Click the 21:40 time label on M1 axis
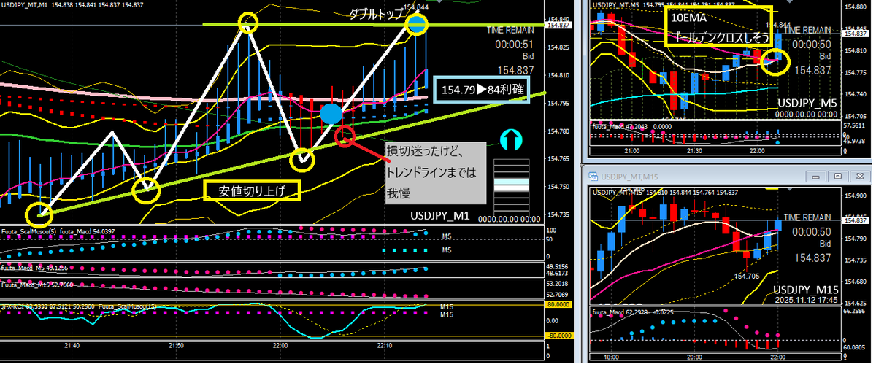 pyautogui.click(x=72, y=345)
